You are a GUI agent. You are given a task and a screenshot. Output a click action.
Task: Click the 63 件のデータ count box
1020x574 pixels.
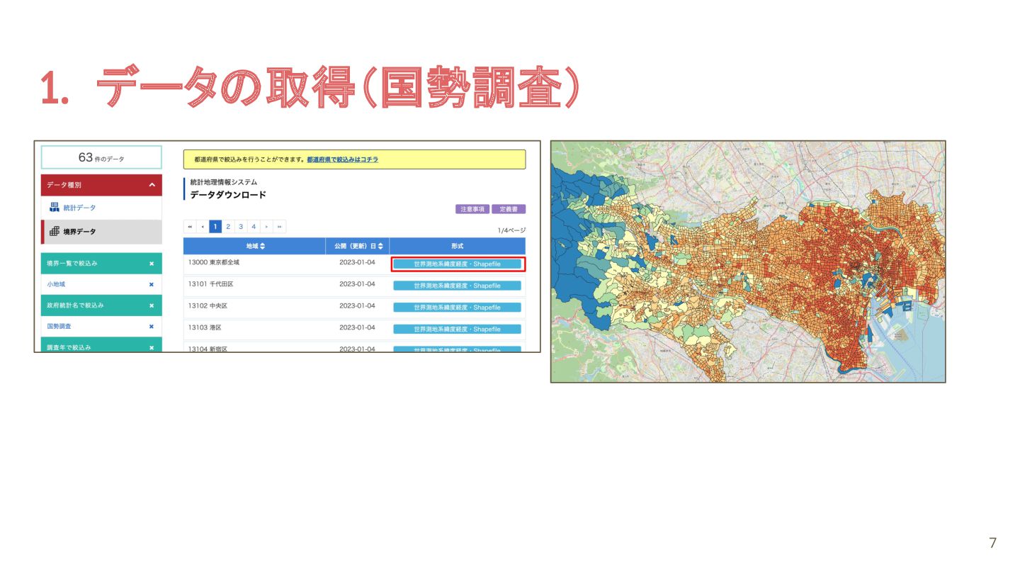tap(101, 157)
